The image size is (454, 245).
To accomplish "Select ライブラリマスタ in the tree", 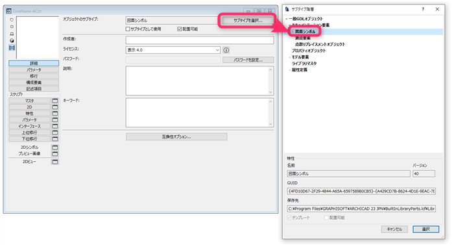I will point(304,64).
